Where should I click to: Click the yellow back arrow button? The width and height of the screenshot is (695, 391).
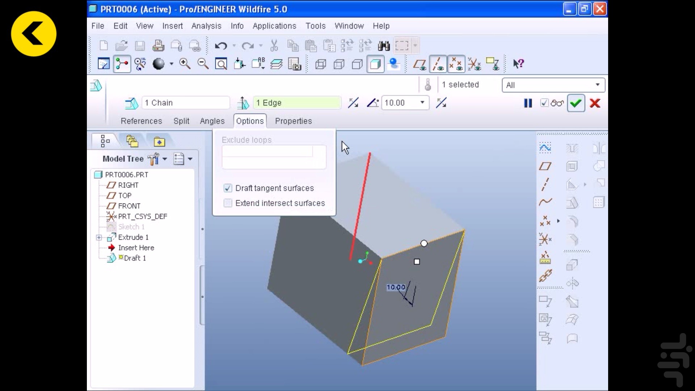tap(34, 34)
